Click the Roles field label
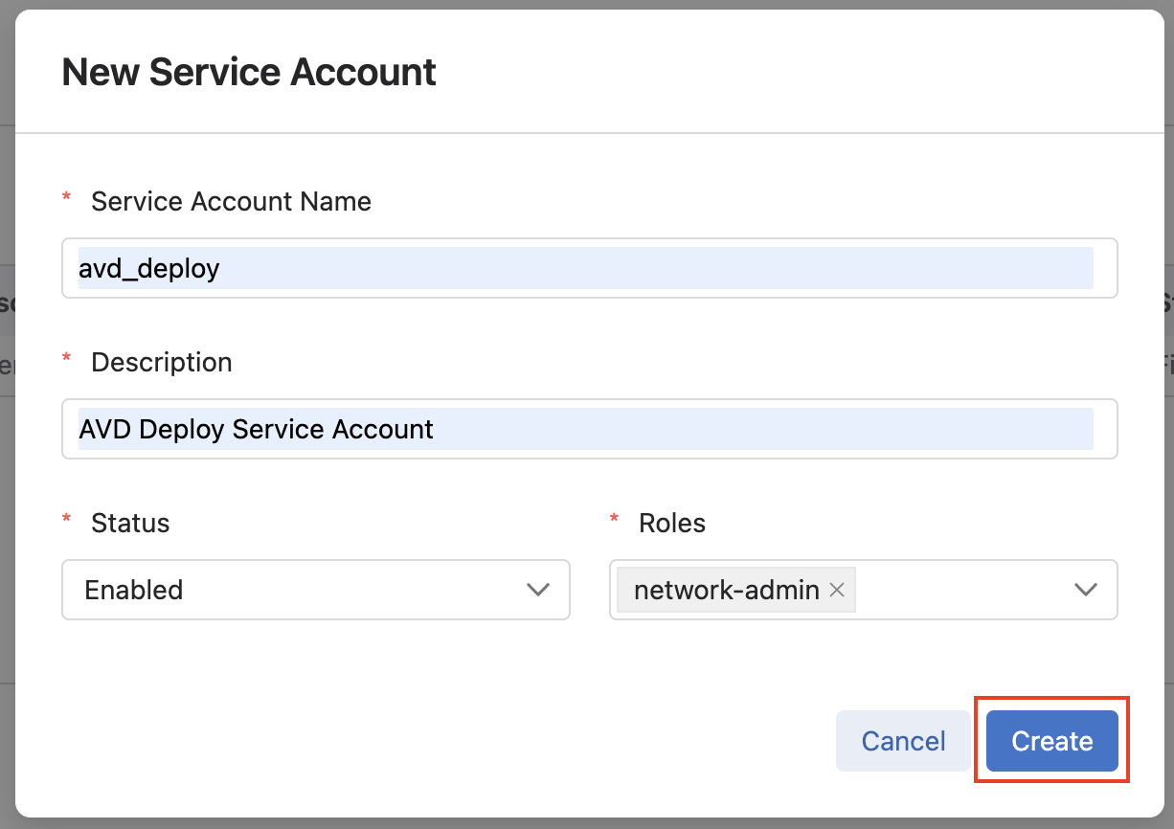The height and width of the screenshot is (829, 1174). (672, 523)
